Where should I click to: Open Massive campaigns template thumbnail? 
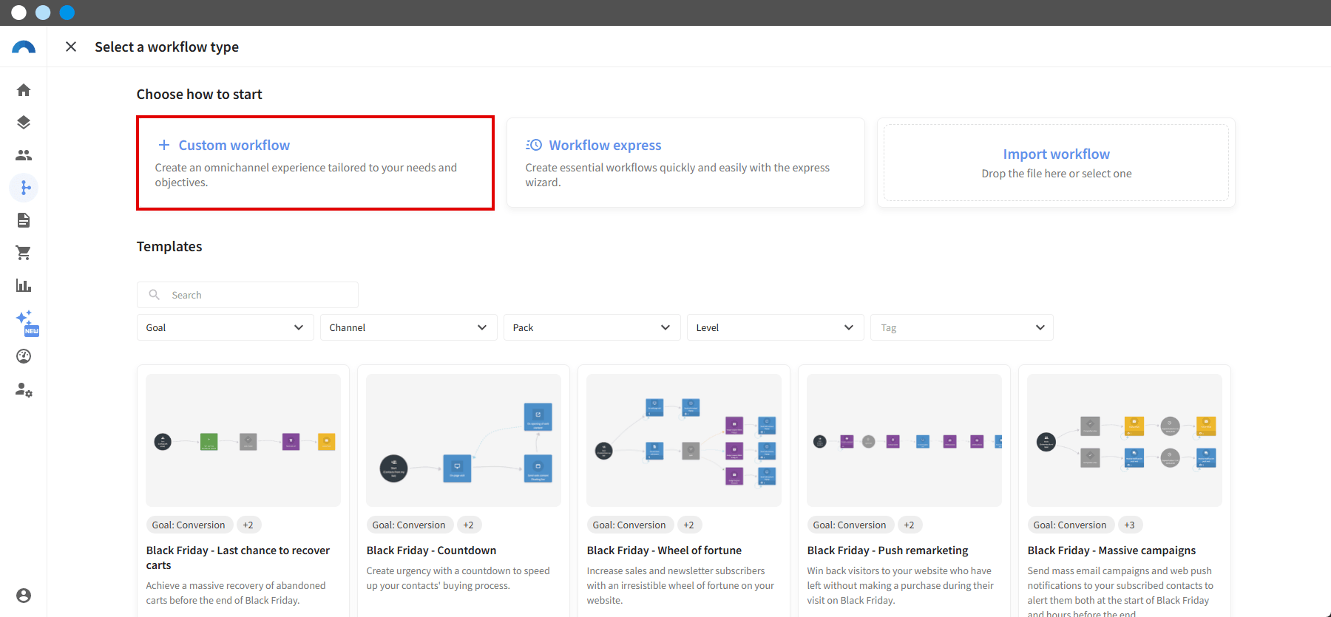coord(1125,440)
